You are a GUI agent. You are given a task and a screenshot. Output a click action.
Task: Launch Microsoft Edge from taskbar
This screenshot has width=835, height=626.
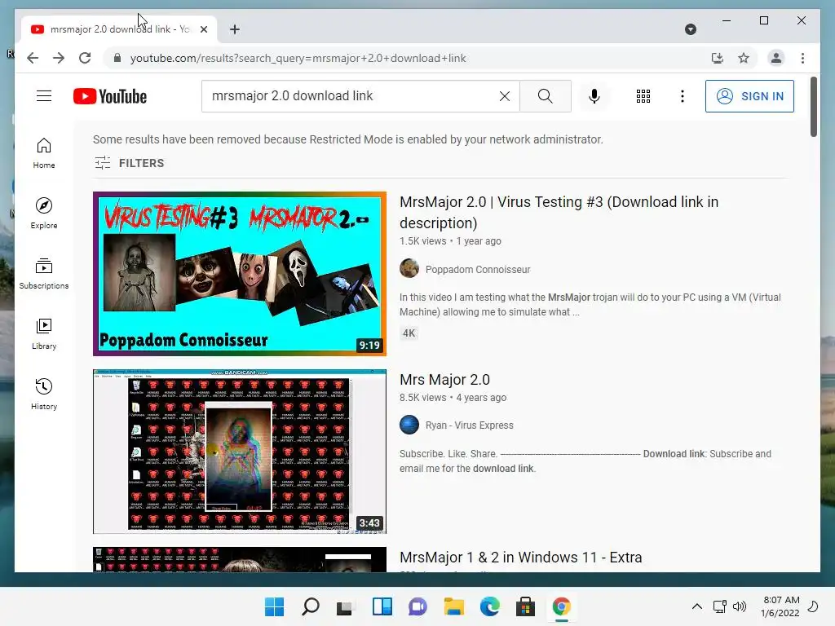[489, 606]
